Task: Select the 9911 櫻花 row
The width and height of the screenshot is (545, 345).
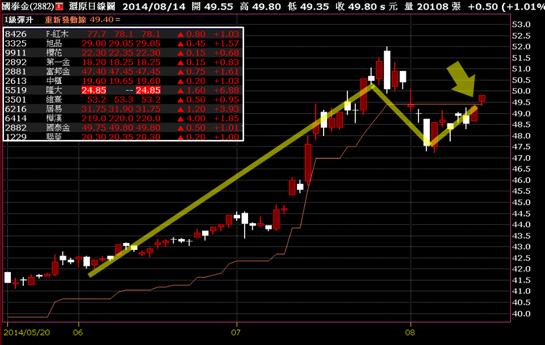Action: (123, 53)
